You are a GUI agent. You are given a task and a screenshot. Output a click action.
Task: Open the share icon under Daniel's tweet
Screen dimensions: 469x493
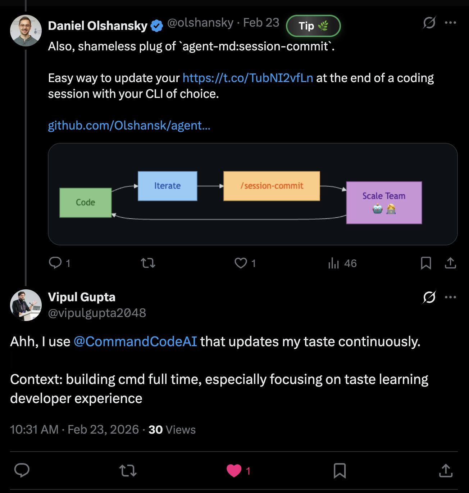(450, 263)
